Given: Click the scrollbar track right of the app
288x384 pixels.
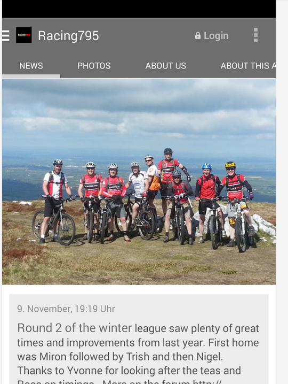Looking at the screenshot, I should click(282, 192).
